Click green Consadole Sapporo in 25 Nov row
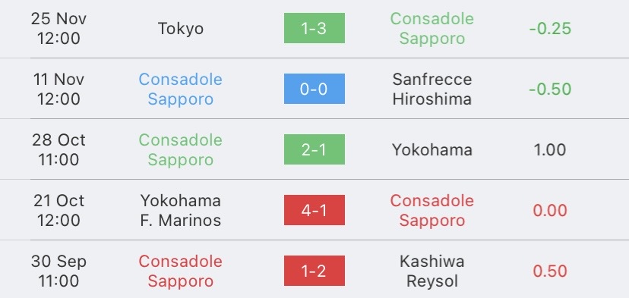The width and height of the screenshot is (629, 298). [432, 29]
